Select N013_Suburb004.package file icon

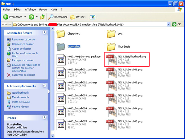(x=61, y=112)
